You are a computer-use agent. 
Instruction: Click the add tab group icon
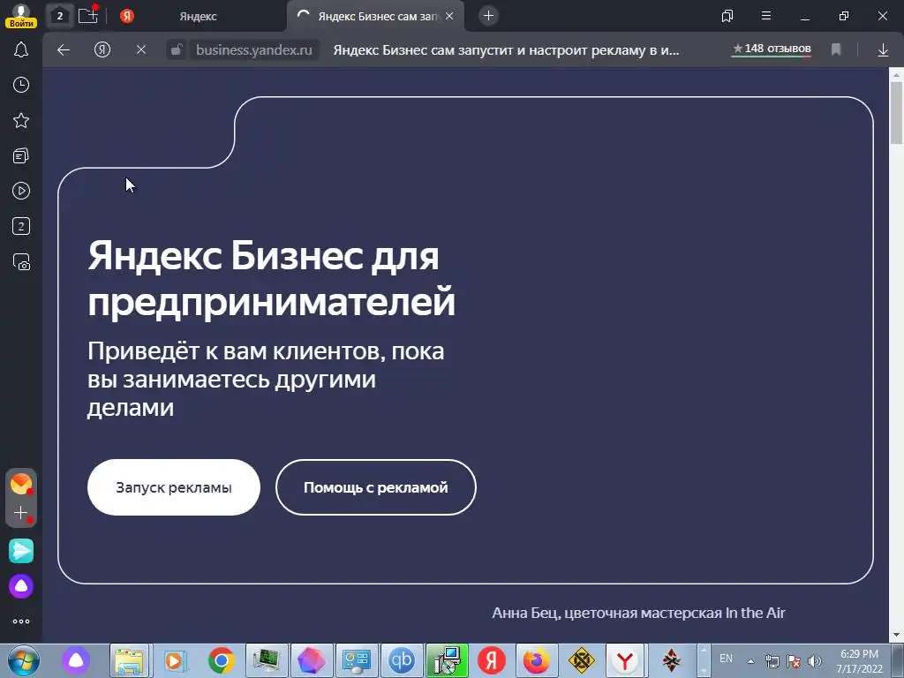pos(88,16)
